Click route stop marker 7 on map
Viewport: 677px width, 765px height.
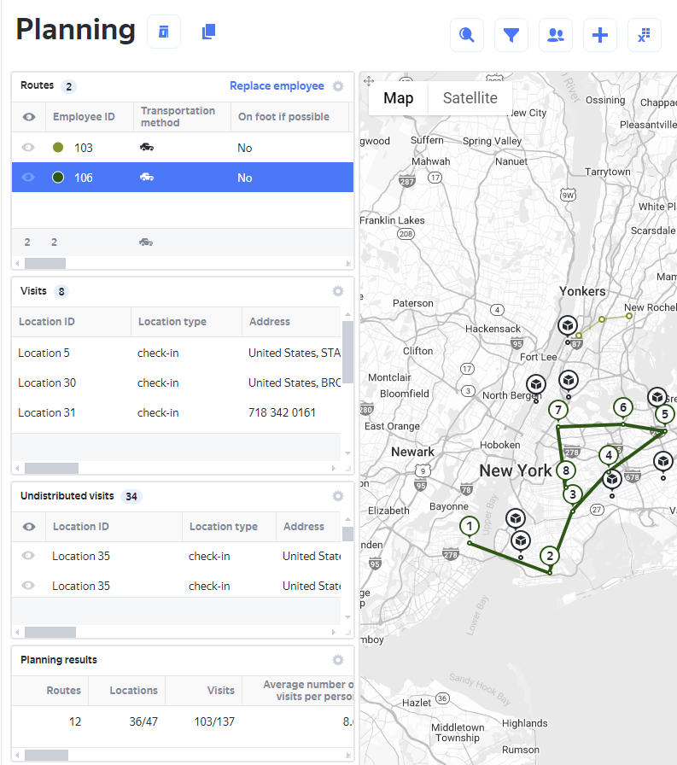pyautogui.click(x=558, y=410)
